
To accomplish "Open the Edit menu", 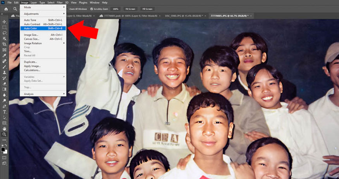I will pyautogui.click(x=16, y=3).
